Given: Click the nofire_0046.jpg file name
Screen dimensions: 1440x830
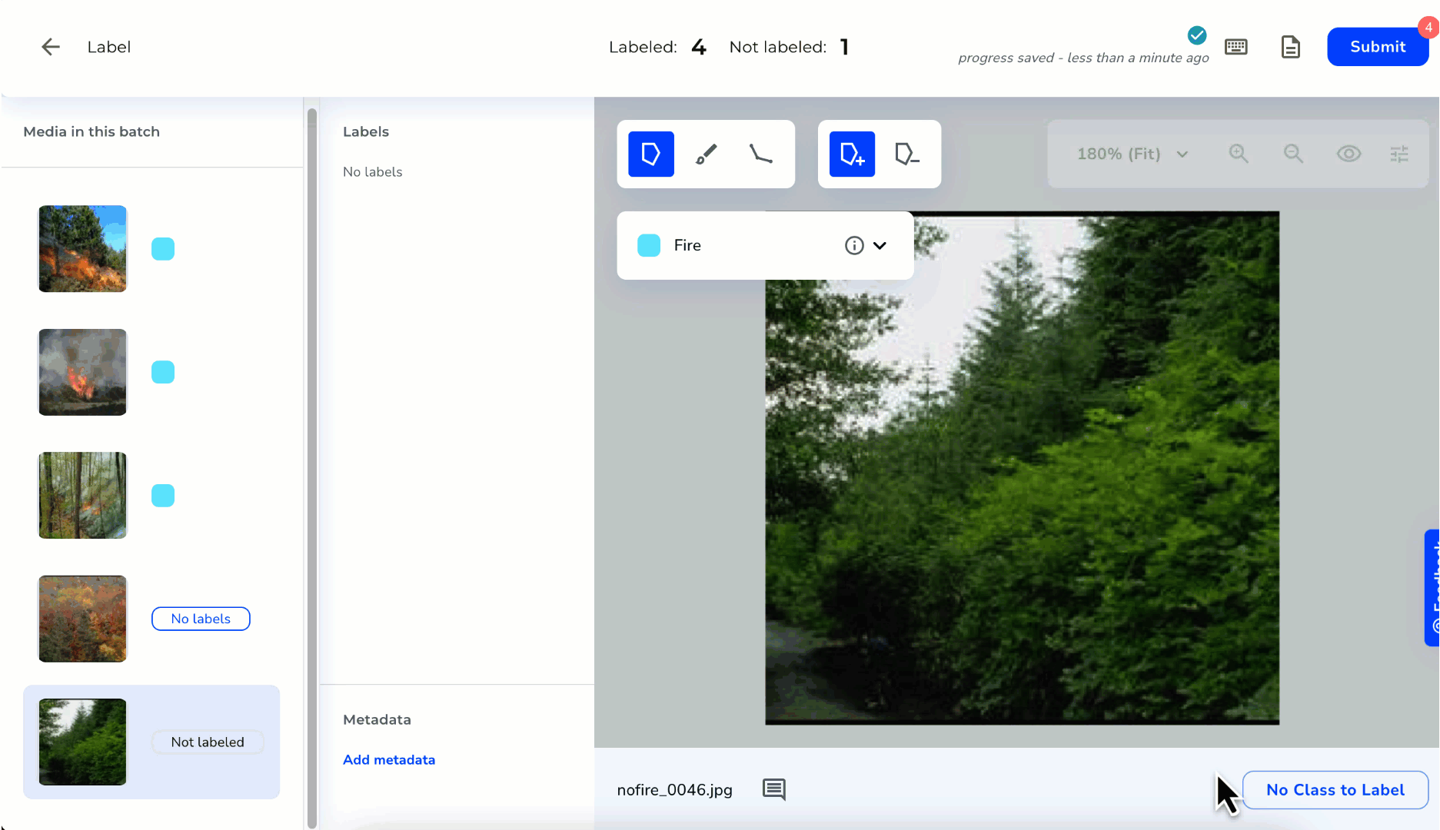Looking at the screenshot, I should (x=674, y=790).
